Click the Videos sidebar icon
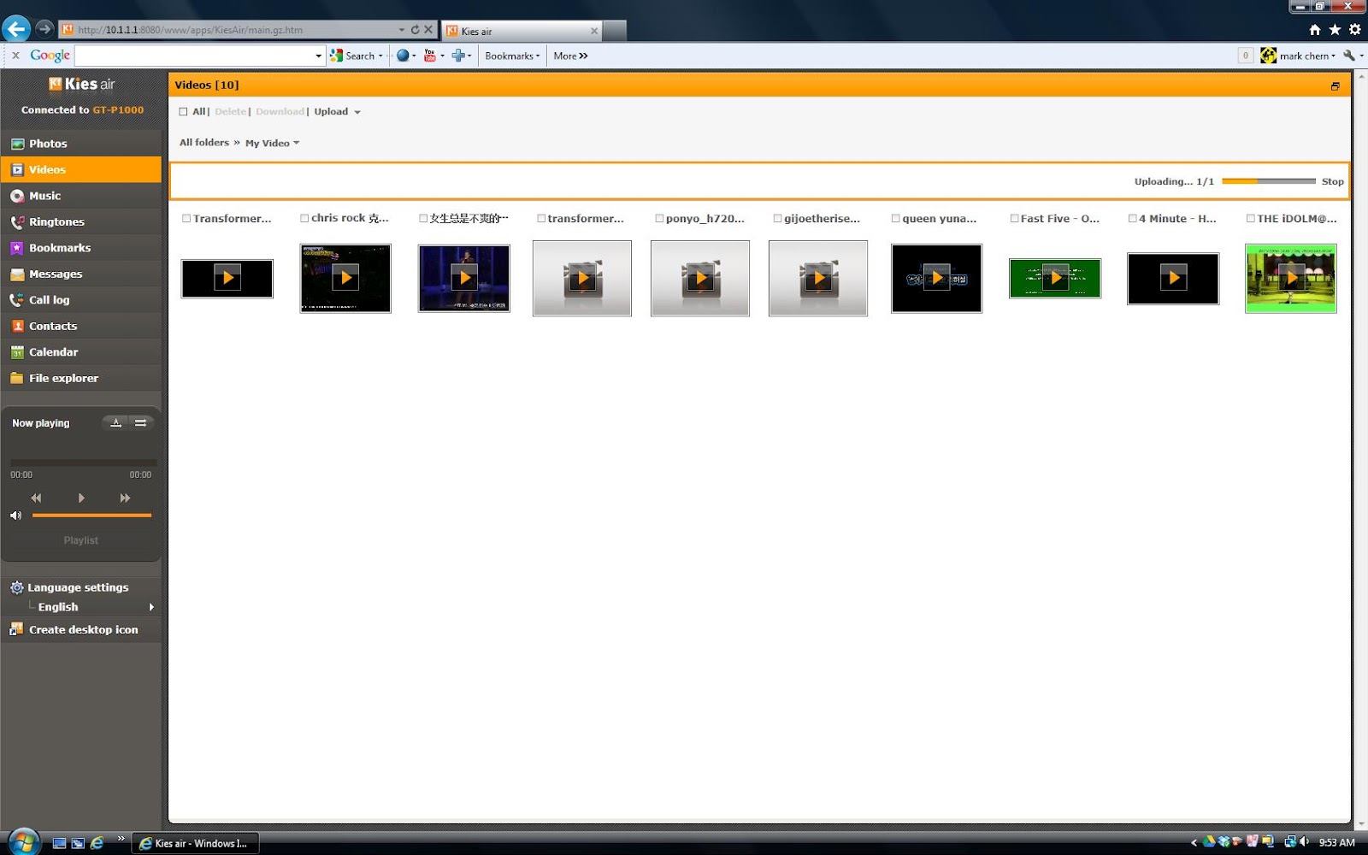 tap(17, 169)
